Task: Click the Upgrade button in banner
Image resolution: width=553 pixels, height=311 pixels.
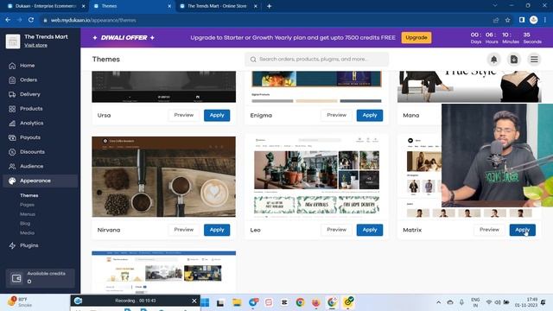Action: point(416,38)
